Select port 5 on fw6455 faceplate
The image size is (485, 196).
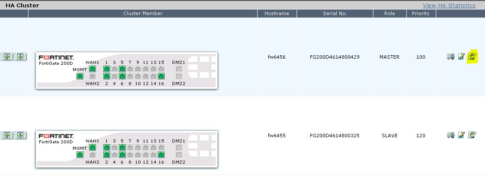pyautogui.click(x=122, y=148)
